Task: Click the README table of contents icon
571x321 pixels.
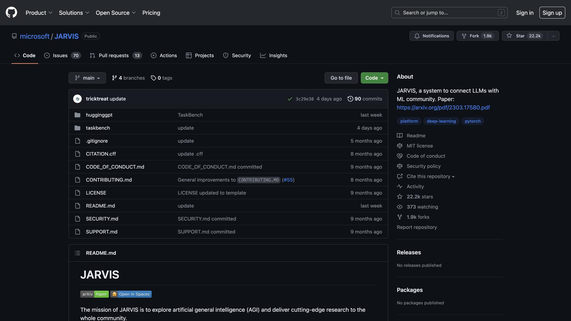Action: point(77,253)
